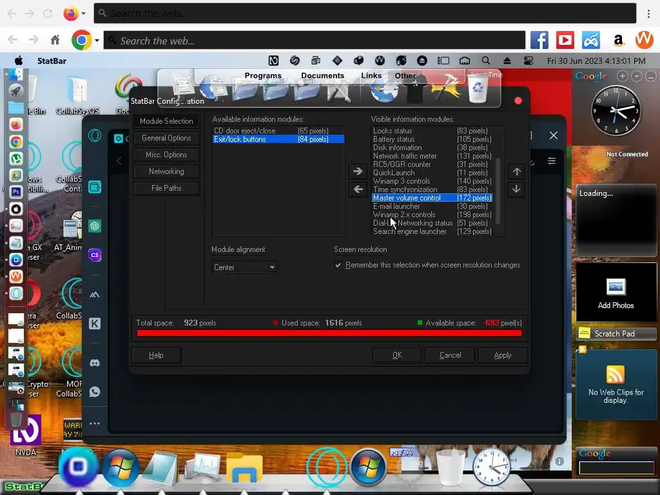This screenshot has height=495, width=660.
Task: Open the Module alignment Center dropdown
Action: coord(244,267)
